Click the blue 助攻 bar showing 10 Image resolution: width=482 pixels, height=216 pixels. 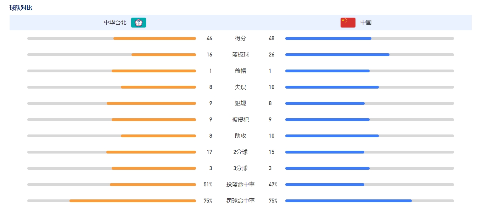332,136
